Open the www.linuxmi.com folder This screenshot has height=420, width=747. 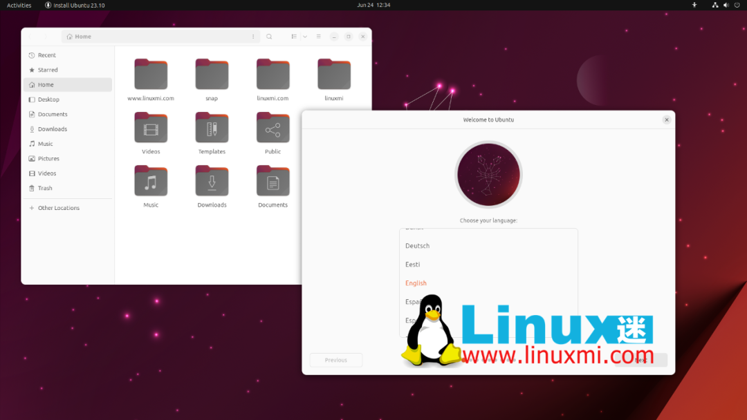(x=151, y=75)
